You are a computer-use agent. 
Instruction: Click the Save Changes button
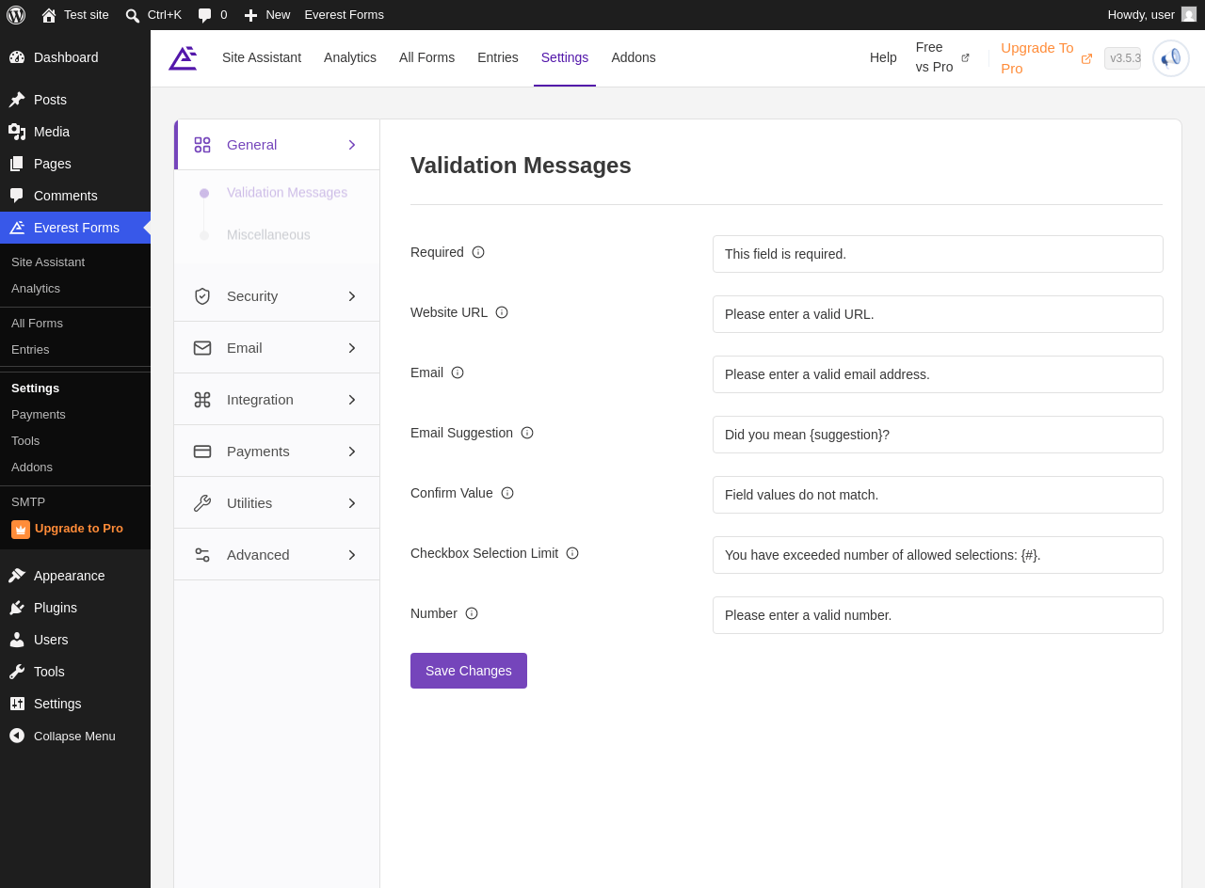click(469, 671)
